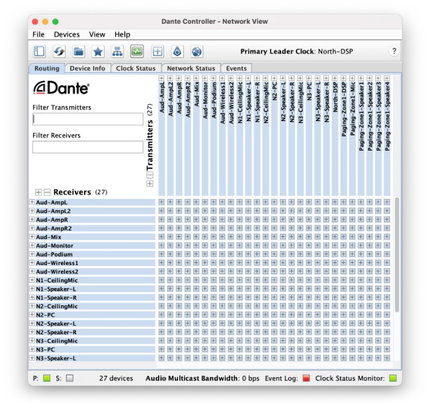The height and width of the screenshot is (403, 430).
Task: Click the secondary network S status indicator
Action: [69, 379]
